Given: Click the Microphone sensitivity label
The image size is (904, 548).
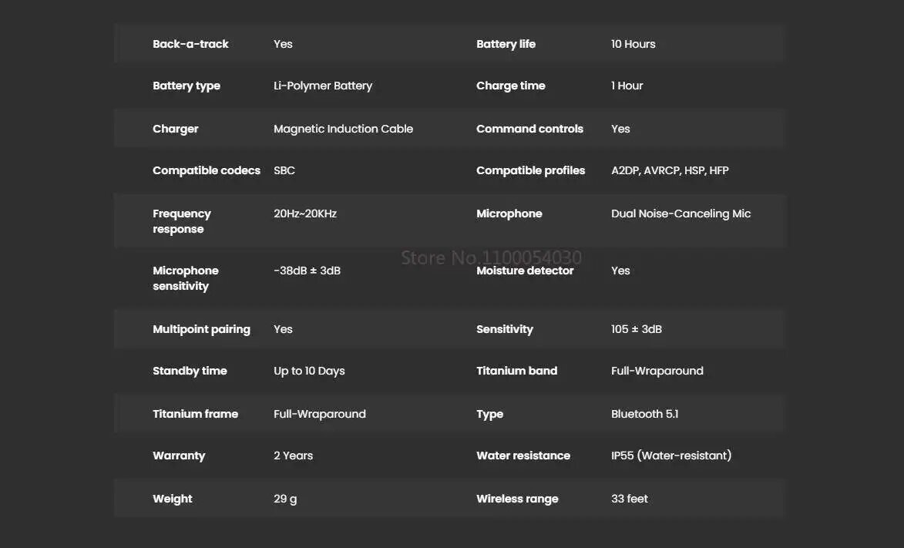Looking at the screenshot, I should 186,278.
